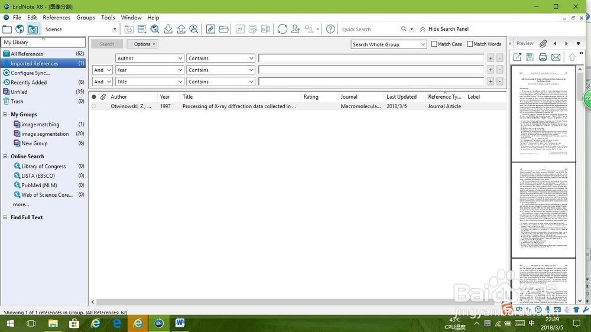Click the Quick Search input box
591x332 pixels.
click(x=369, y=29)
